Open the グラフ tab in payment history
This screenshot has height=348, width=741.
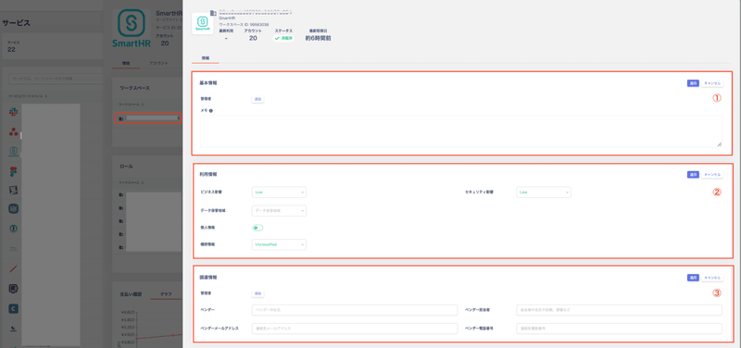[166, 293]
